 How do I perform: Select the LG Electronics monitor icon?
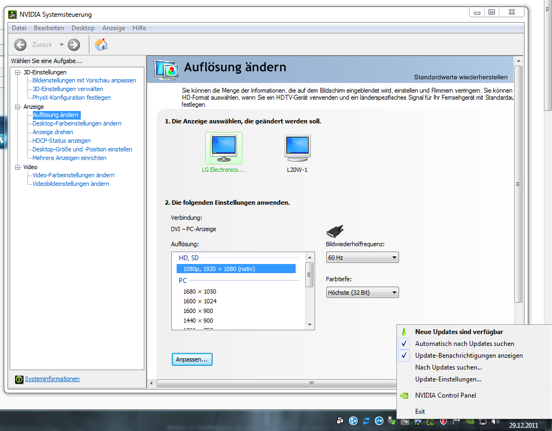coord(223,148)
